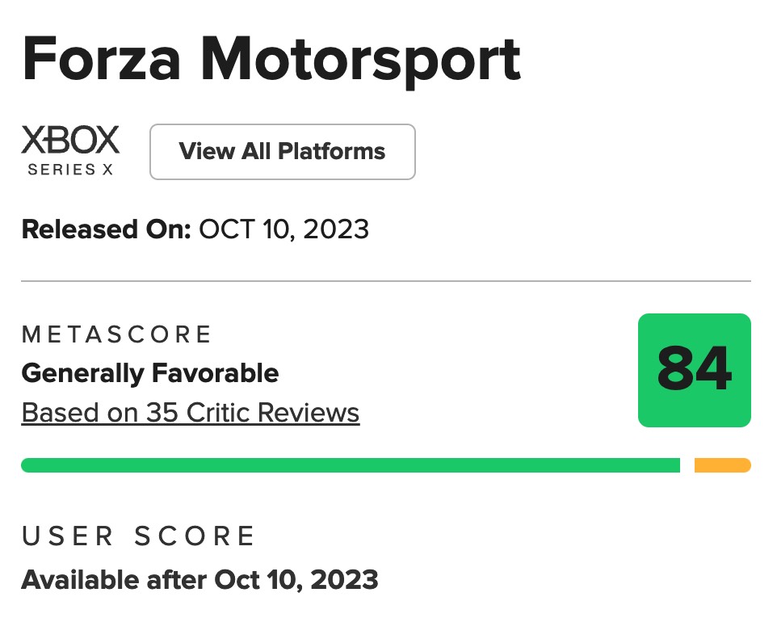Click the word Platforms on the button
The image size is (777, 622).
[x=332, y=151]
